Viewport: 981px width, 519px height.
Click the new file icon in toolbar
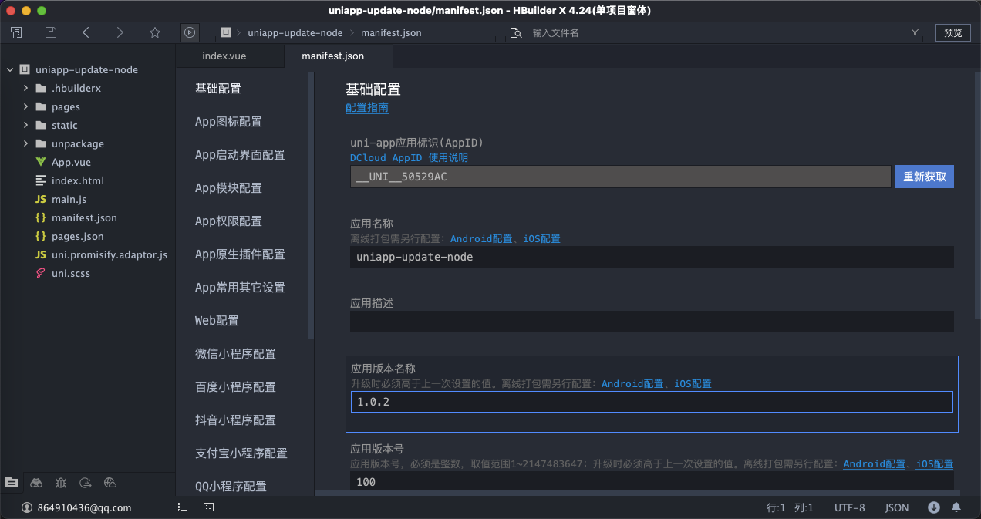click(16, 32)
